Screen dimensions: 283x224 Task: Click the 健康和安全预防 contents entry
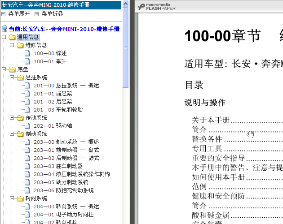coord(218,196)
